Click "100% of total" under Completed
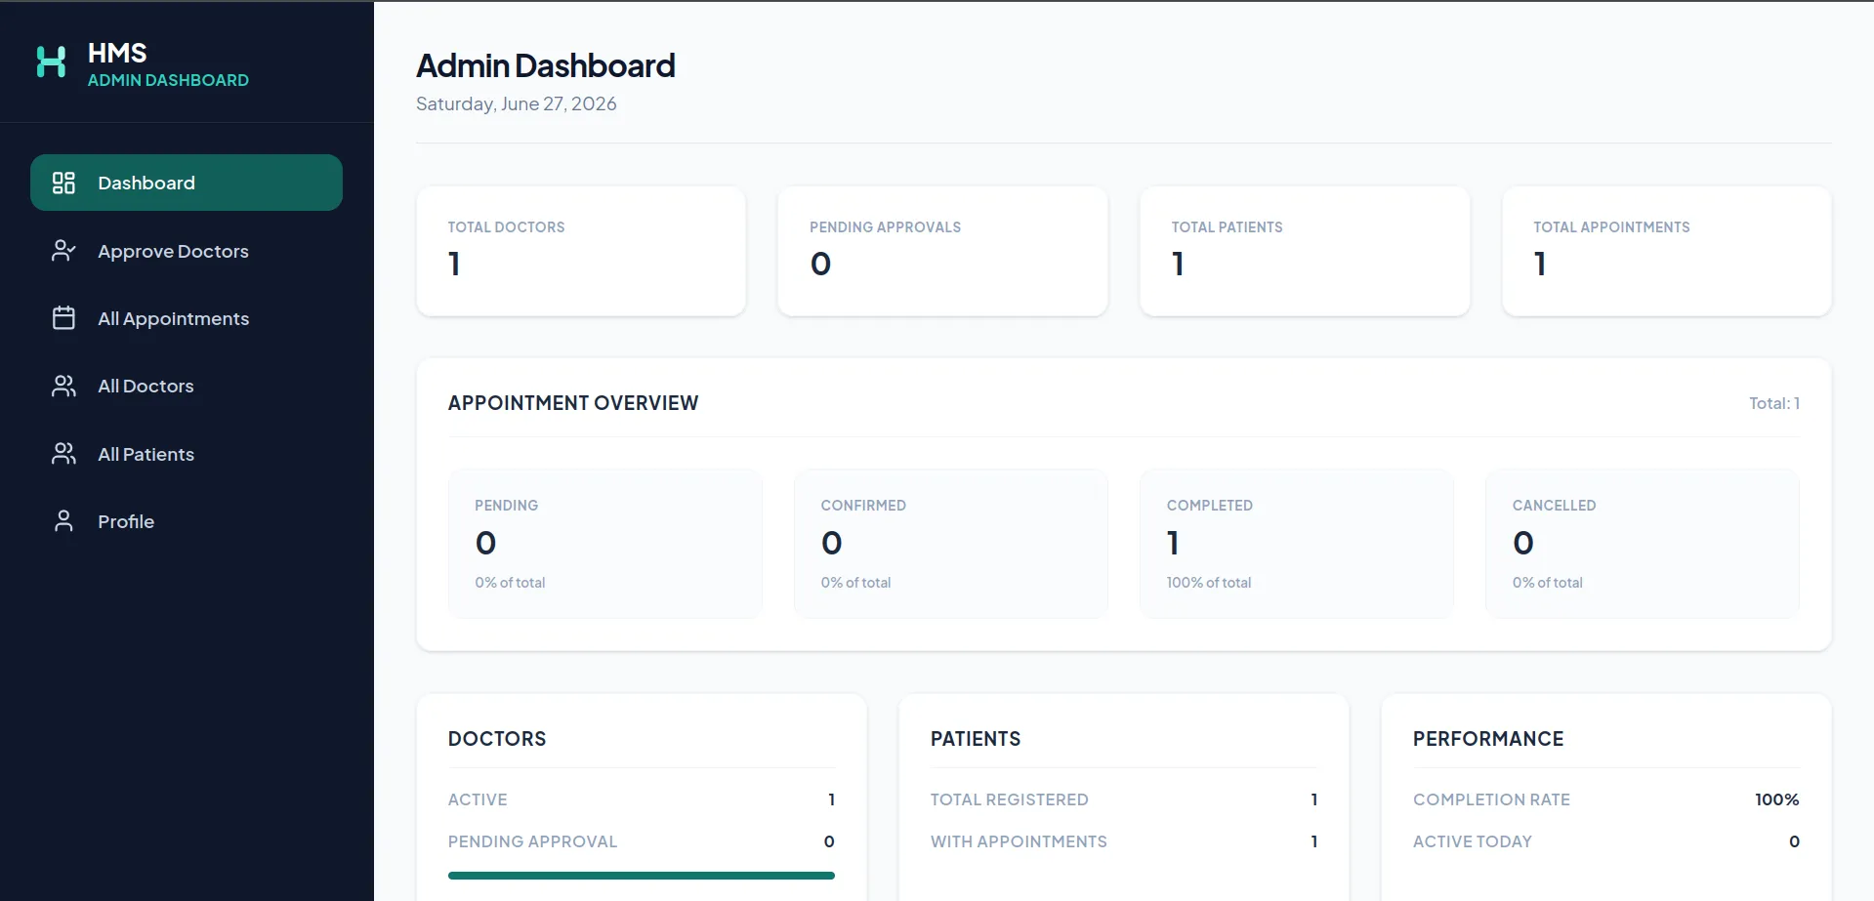Image resolution: width=1874 pixels, height=901 pixels. tap(1209, 583)
